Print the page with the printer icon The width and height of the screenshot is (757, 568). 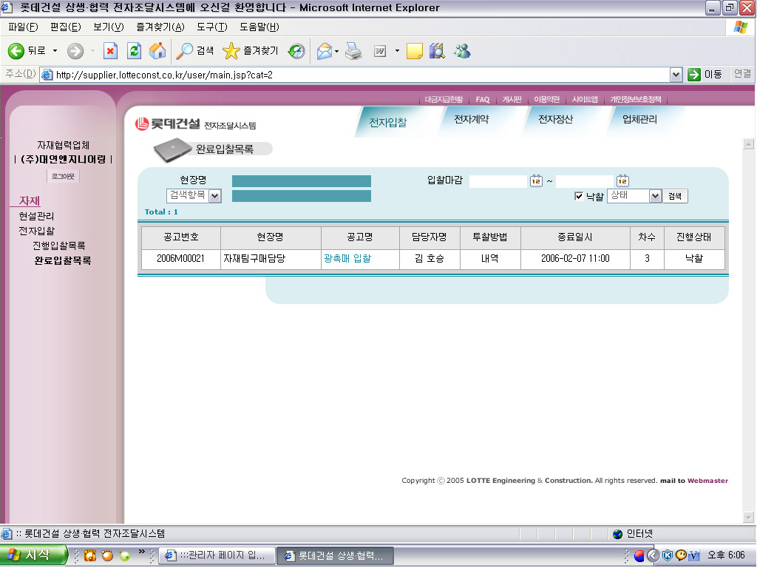pos(353,51)
